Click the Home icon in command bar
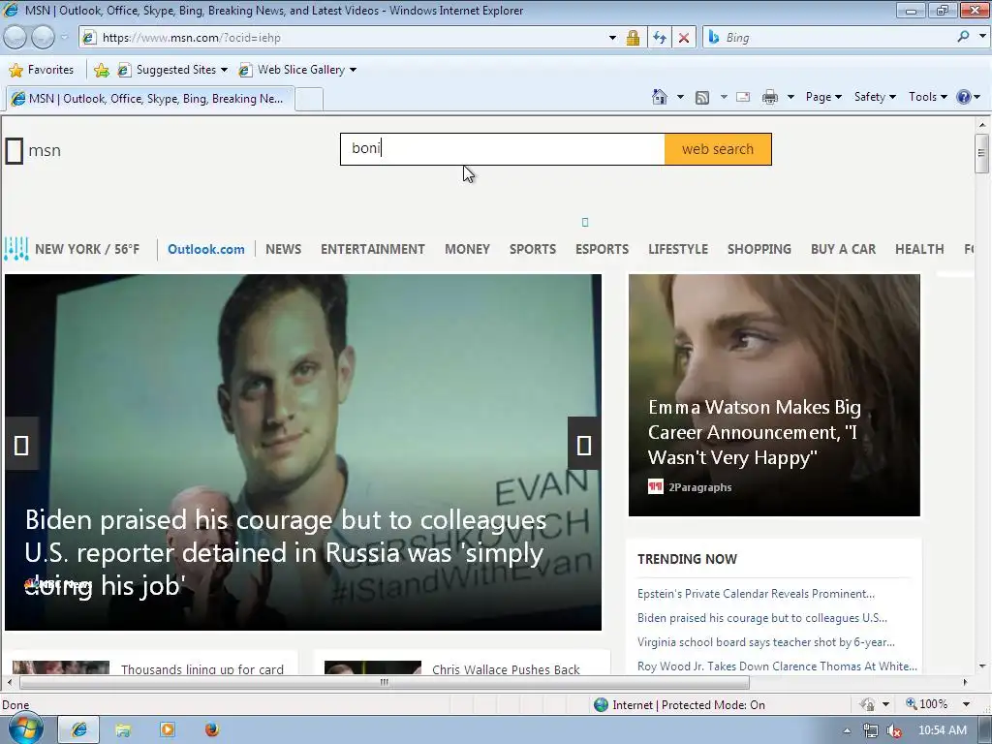Viewport: 992px width, 744px height. point(659,97)
